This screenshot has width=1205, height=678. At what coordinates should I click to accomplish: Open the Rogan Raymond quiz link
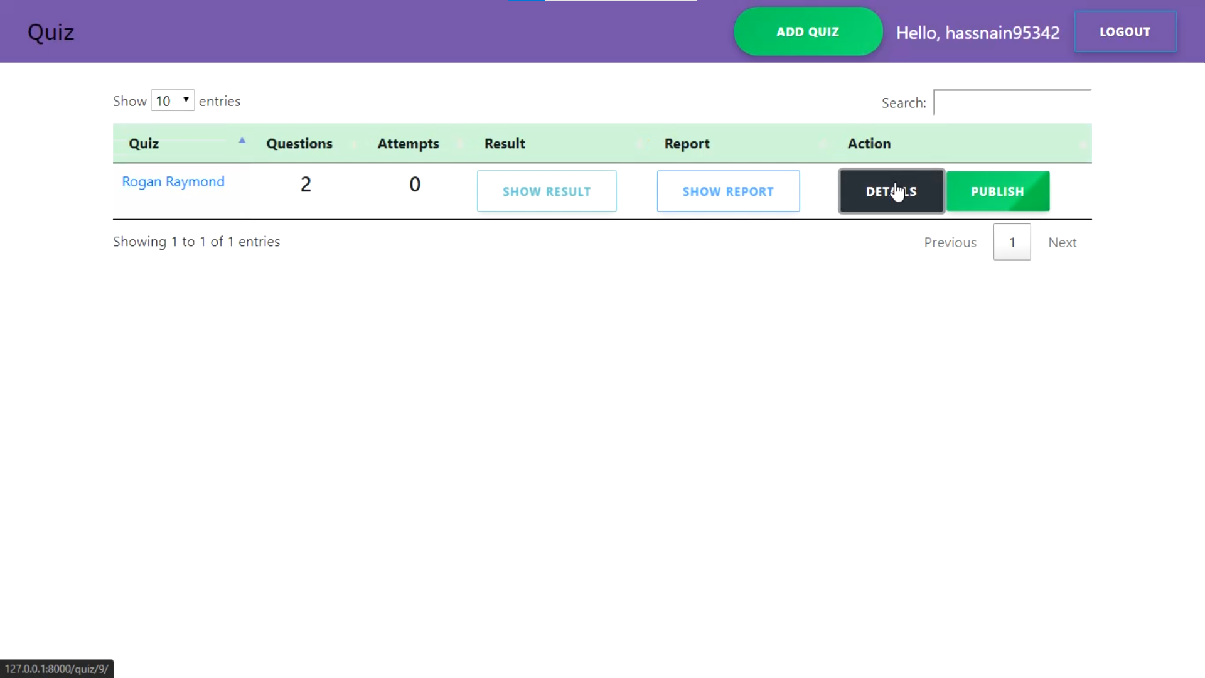tap(173, 182)
